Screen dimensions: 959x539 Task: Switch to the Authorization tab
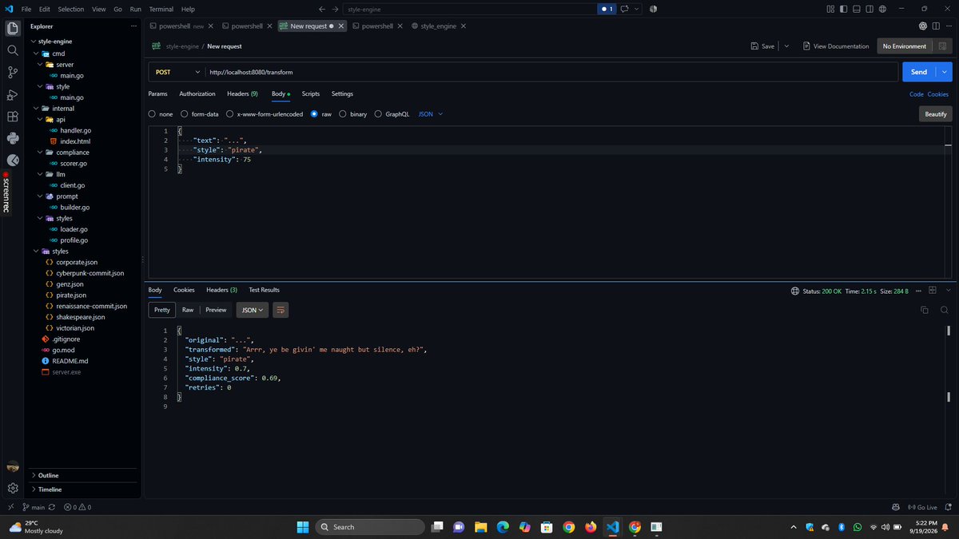tap(197, 93)
